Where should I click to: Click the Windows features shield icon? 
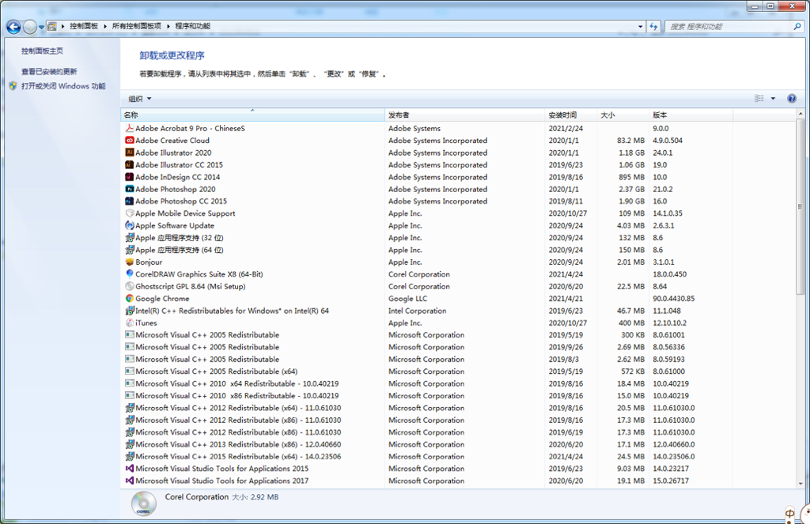tap(13, 85)
